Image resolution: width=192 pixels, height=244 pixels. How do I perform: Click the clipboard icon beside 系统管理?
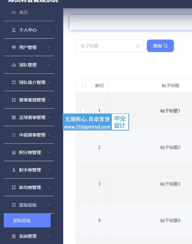point(14,236)
